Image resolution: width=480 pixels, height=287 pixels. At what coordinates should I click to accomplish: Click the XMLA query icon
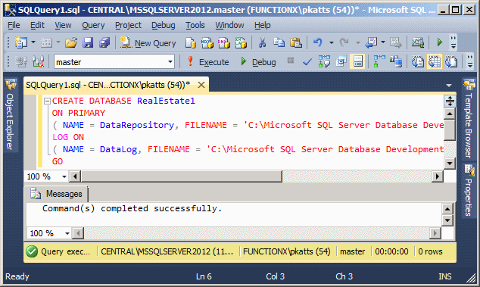(x=241, y=43)
